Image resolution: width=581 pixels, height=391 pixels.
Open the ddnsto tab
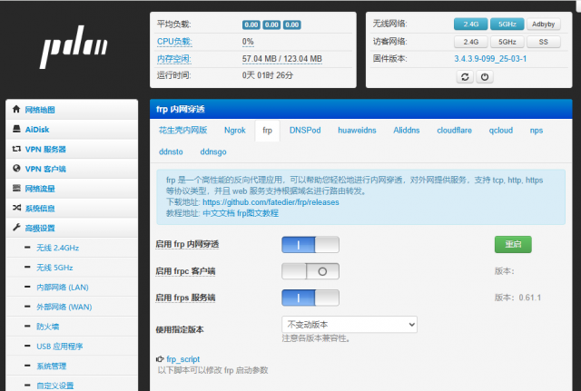pos(171,152)
